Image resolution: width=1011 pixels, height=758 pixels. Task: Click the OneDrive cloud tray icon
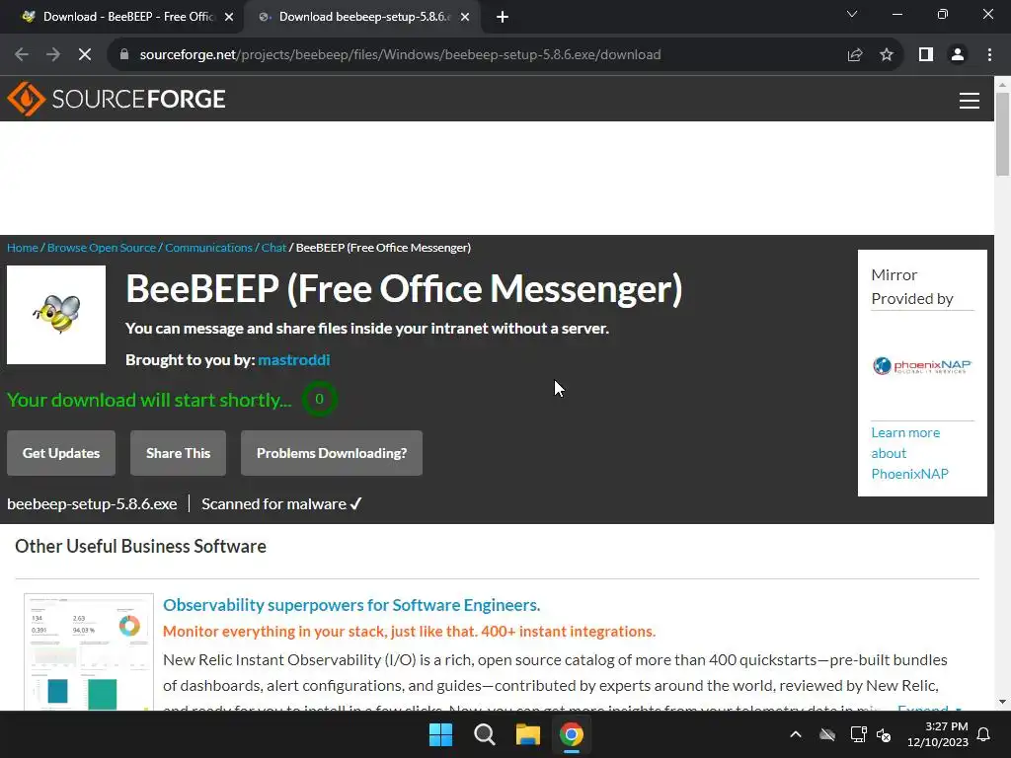827,734
